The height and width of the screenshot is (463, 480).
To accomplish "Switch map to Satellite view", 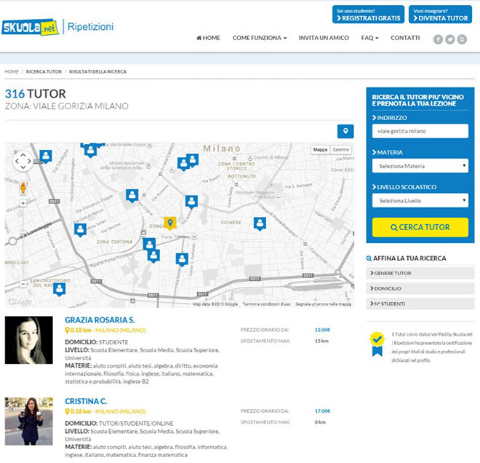I will pyautogui.click(x=340, y=149).
